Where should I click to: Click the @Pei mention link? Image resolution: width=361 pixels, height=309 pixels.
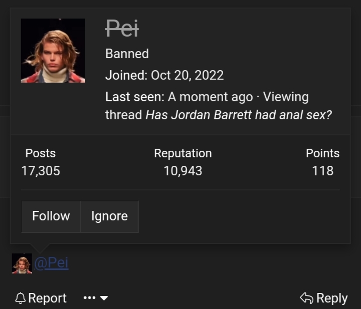coord(51,263)
